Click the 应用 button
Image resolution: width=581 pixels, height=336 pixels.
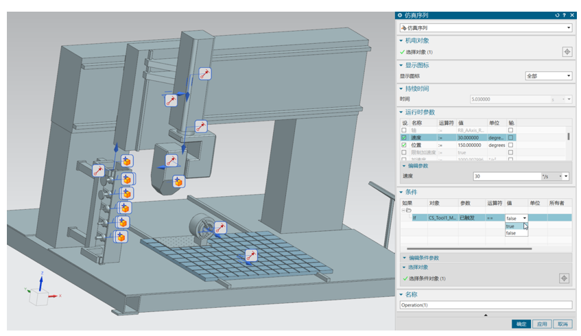542,324
